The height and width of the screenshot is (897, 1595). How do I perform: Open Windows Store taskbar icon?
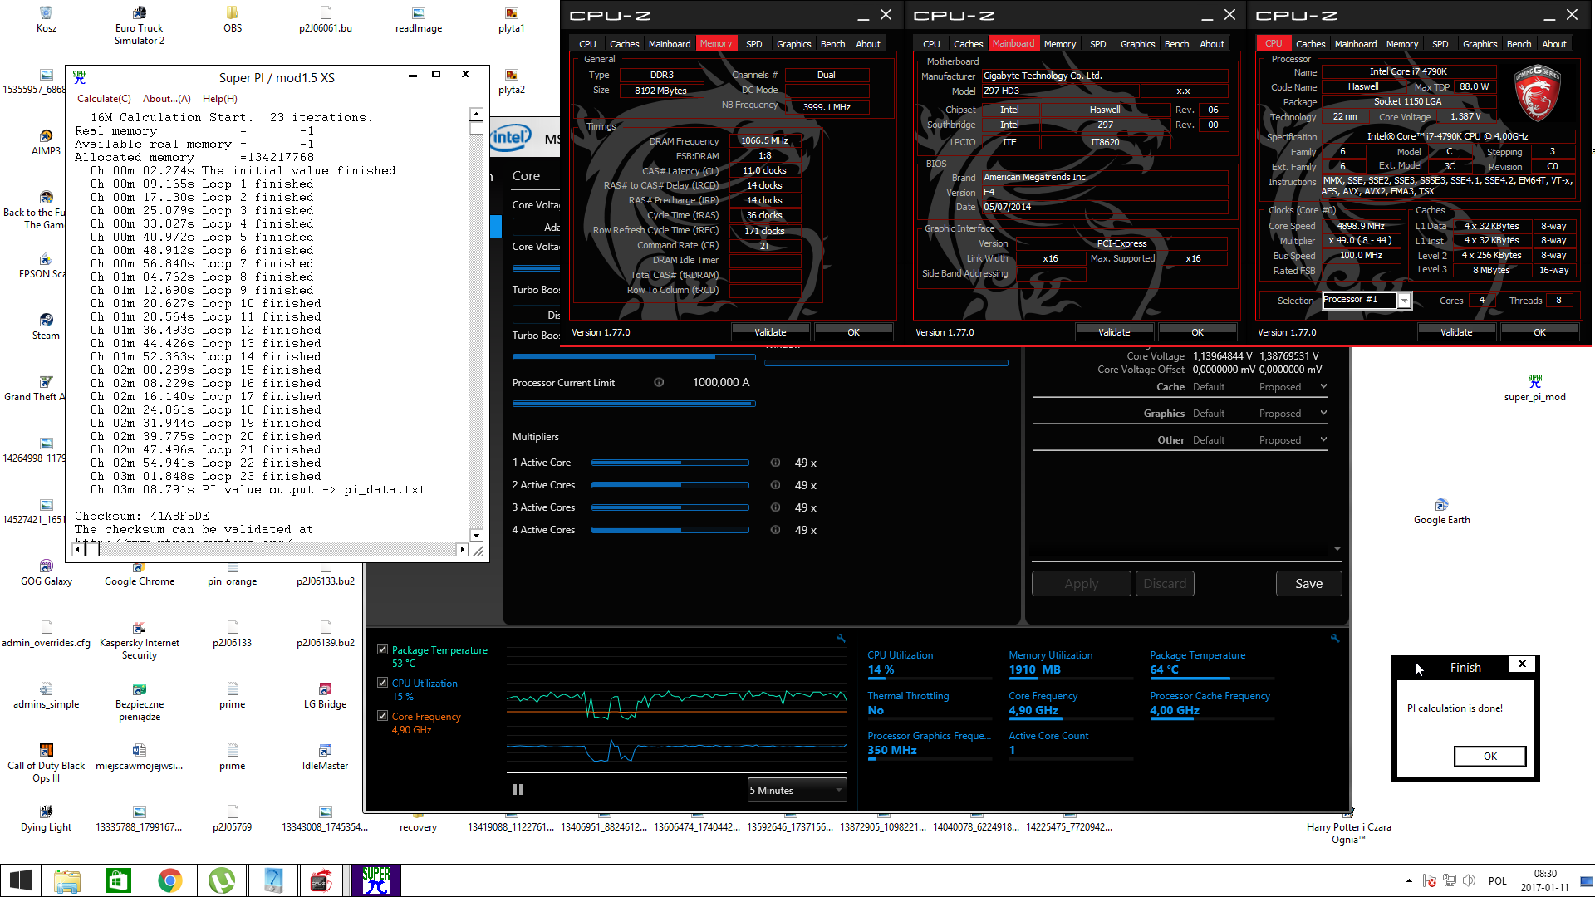click(x=118, y=880)
